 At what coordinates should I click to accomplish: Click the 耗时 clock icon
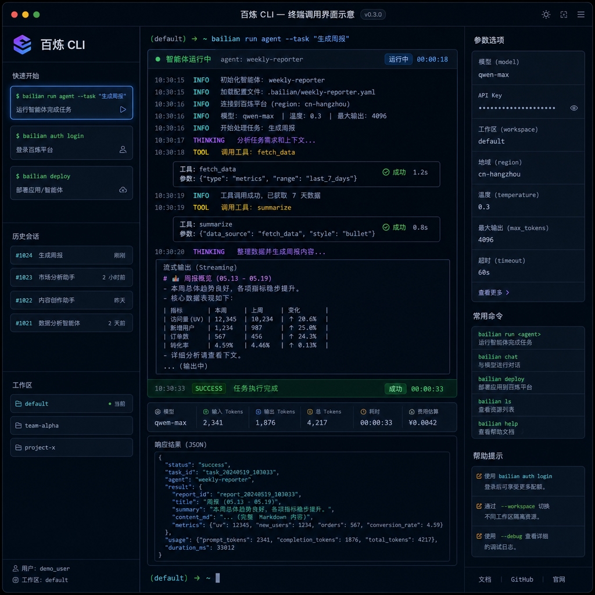(363, 412)
